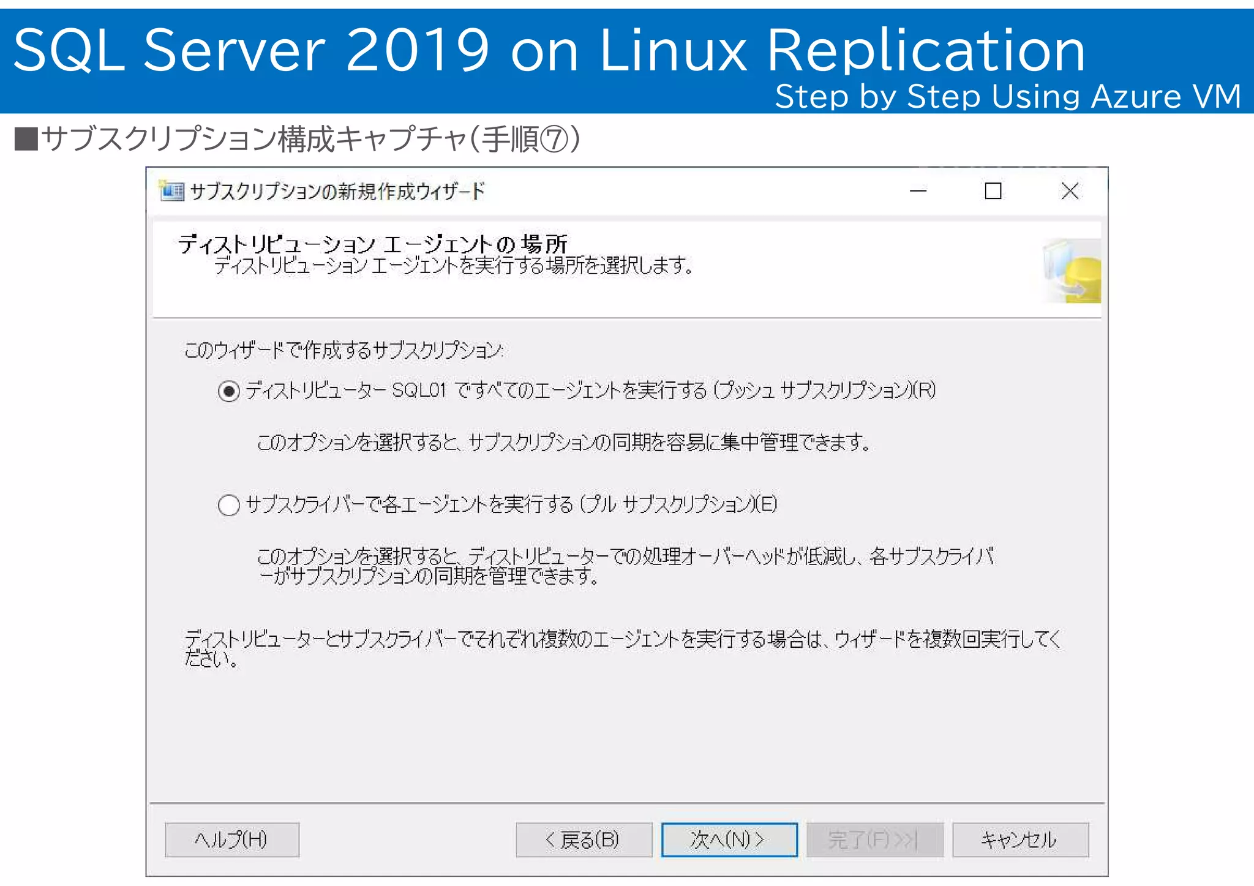Click the heading ディストリビューション エージェントの場所
This screenshot has width=1254, height=886.
pos(373,244)
